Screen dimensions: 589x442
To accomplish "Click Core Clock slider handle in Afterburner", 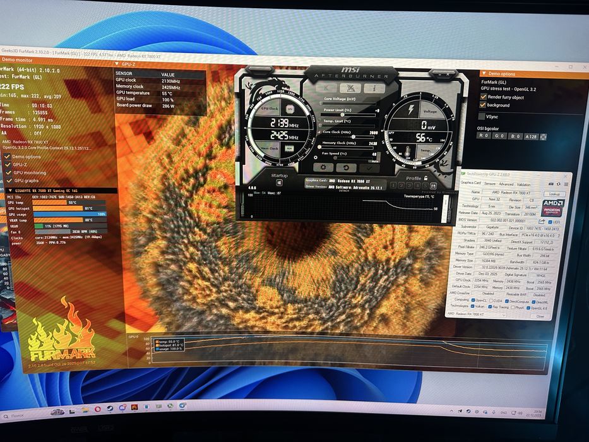I will 353,136.
